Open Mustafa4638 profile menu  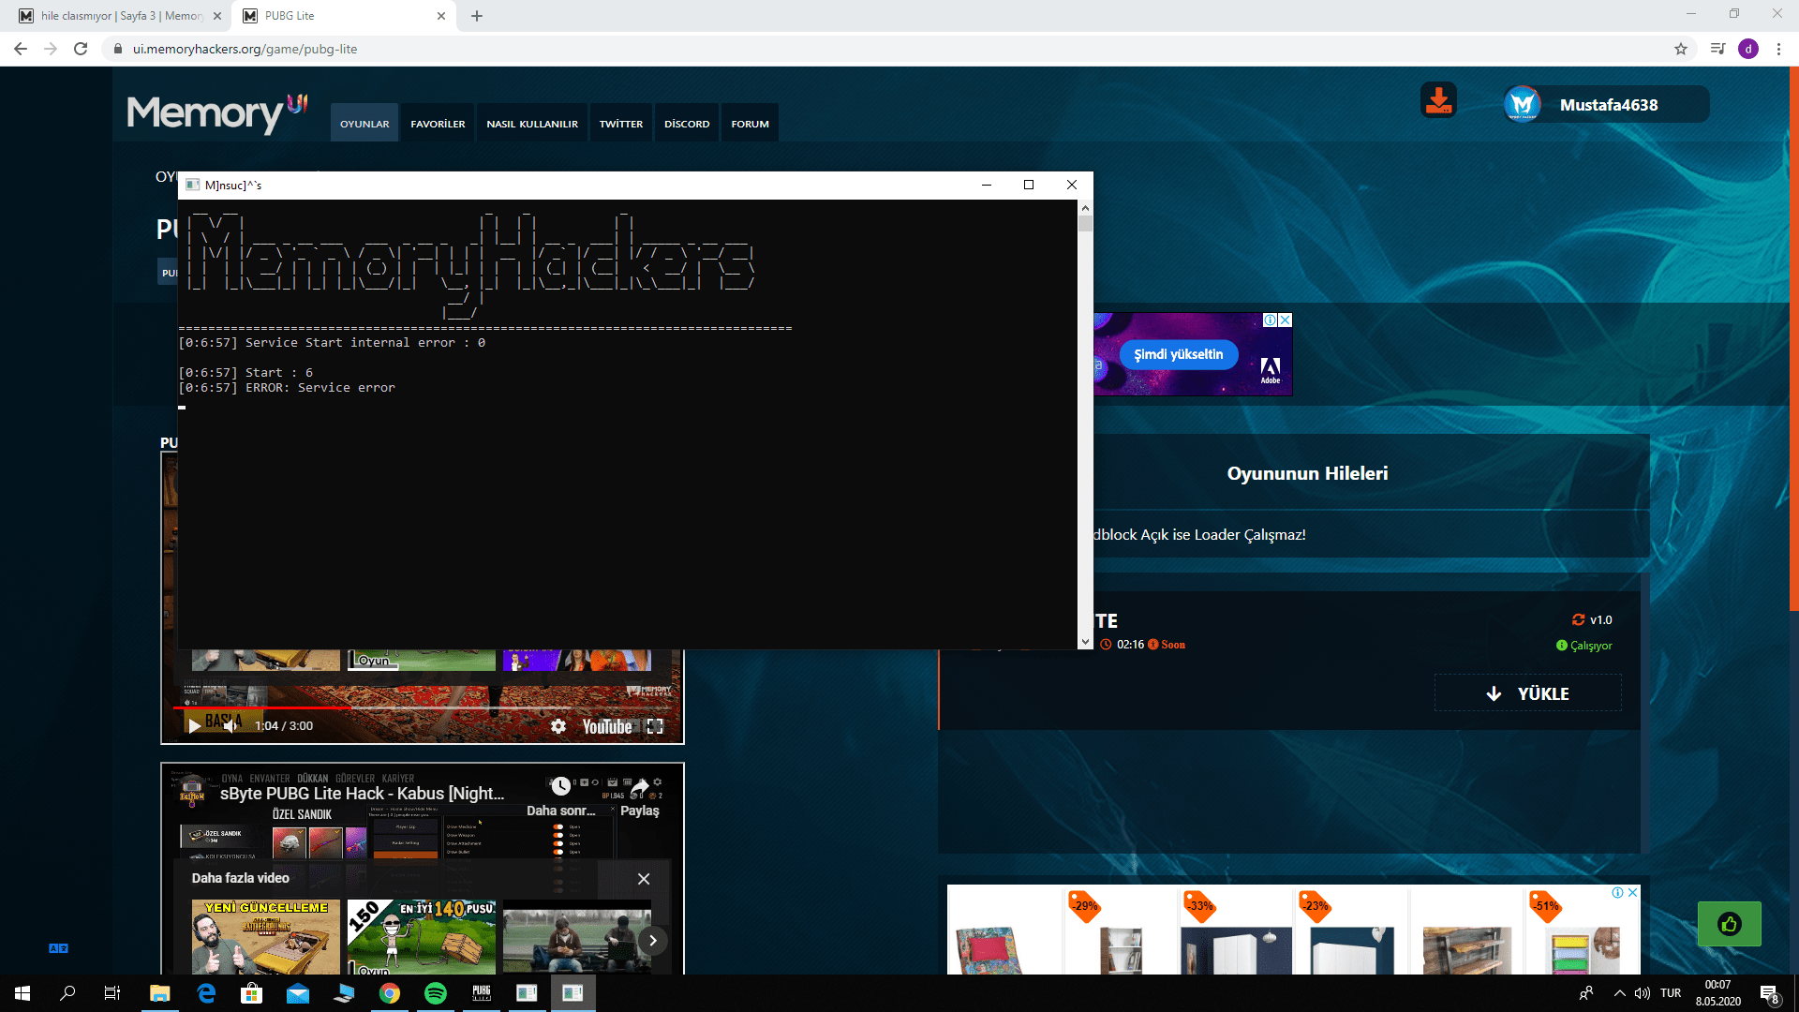(1607, 105)
